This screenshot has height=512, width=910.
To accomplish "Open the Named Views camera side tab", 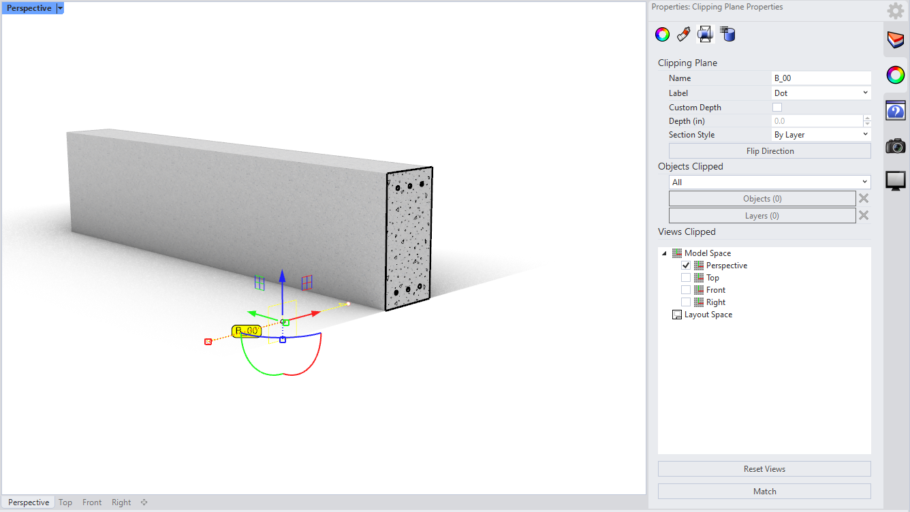I will pos(895,146).
